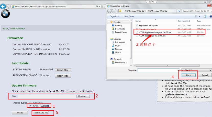
Task: Select application-image.xml file name
Action: click(x=149, y=26)
